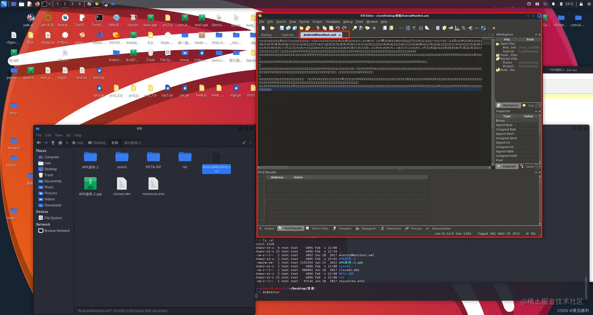Select Downloads in file manager Places sidebar
The height and width of the screenshot is (315, 593).
[x=53, y=205]
